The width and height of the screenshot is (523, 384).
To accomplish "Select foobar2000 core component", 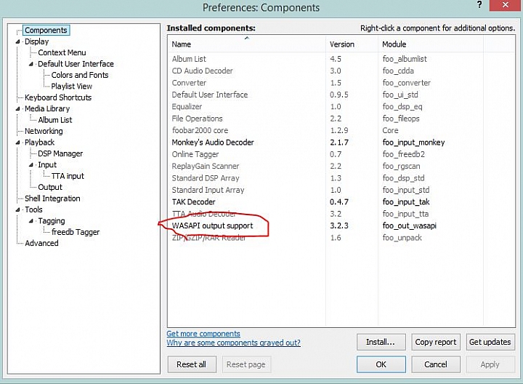I will (x=341, y=131).
